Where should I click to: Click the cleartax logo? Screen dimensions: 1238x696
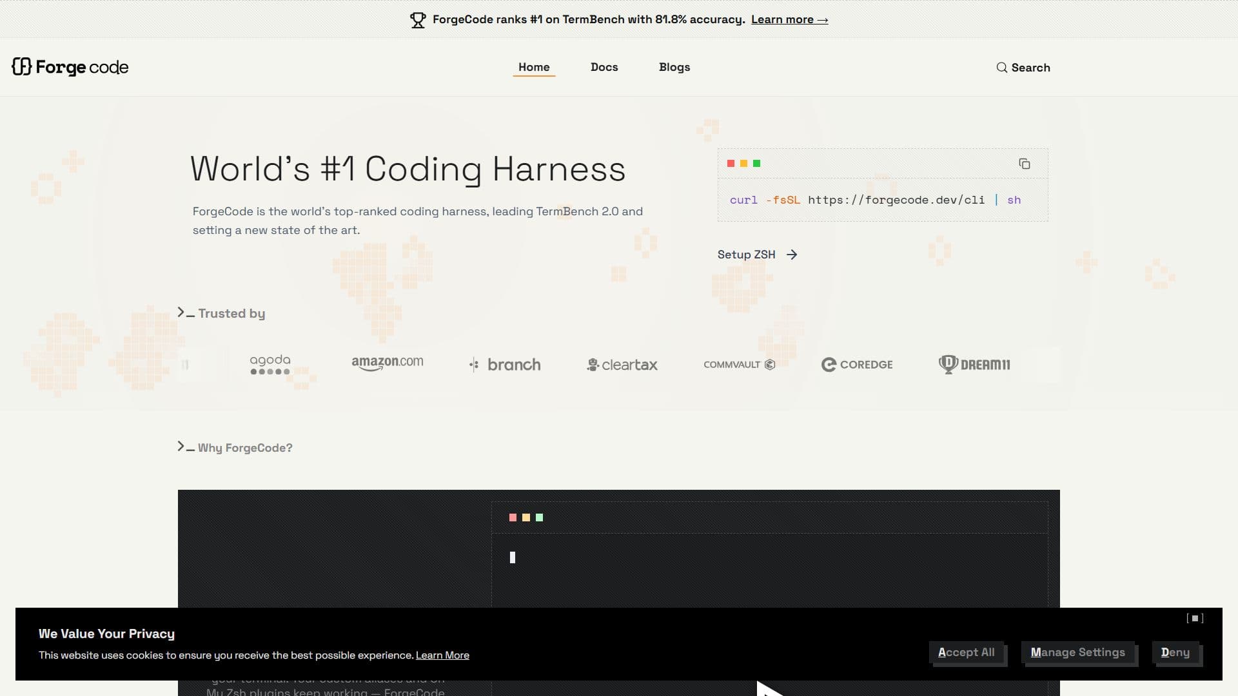click(x=622, y=365)
